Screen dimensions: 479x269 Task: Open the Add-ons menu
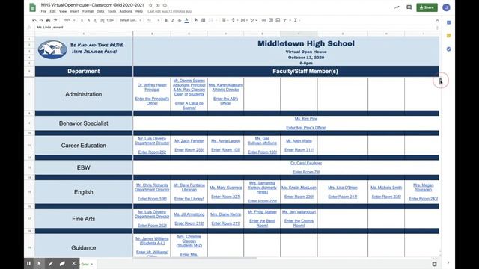click(x=126, y=11)
